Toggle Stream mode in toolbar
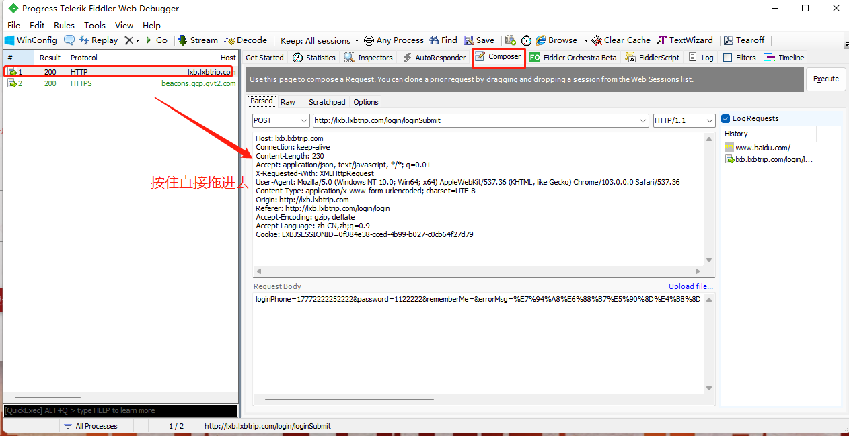This screenshot has height=436, width=849. (x=198, y=40)
